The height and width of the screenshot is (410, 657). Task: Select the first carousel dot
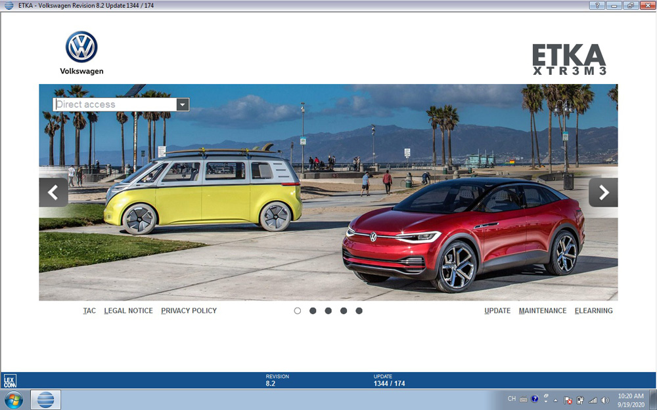298,311
